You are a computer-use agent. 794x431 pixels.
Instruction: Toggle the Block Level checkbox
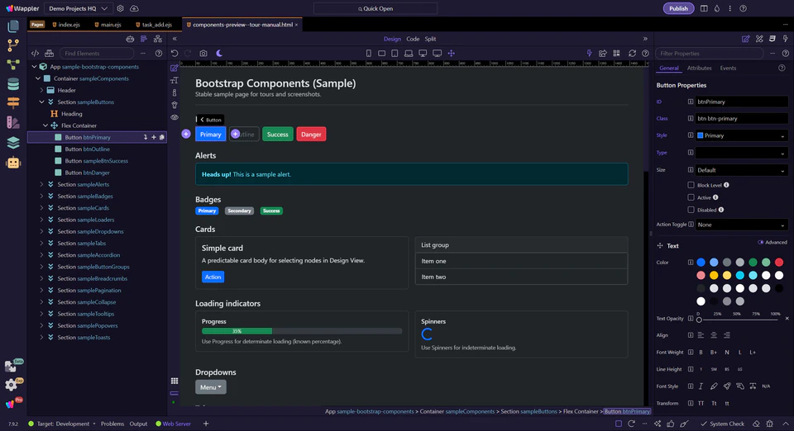point(691,185)
